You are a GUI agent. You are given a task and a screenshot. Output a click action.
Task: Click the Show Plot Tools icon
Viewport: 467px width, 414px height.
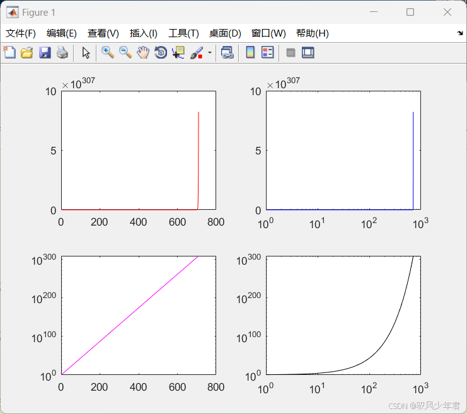[308, 53]
